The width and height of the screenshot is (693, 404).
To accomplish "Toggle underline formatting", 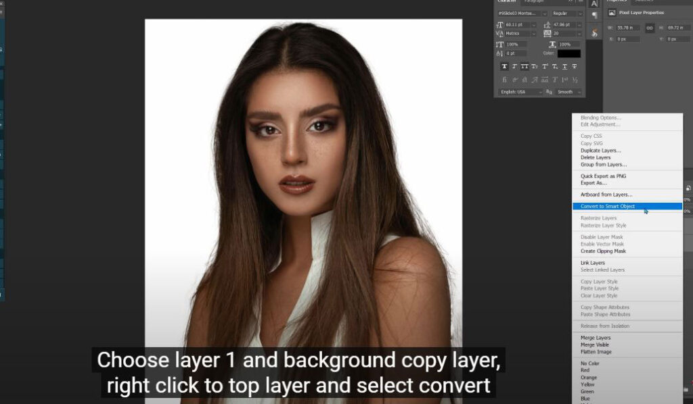I will [x=564, y=66].
